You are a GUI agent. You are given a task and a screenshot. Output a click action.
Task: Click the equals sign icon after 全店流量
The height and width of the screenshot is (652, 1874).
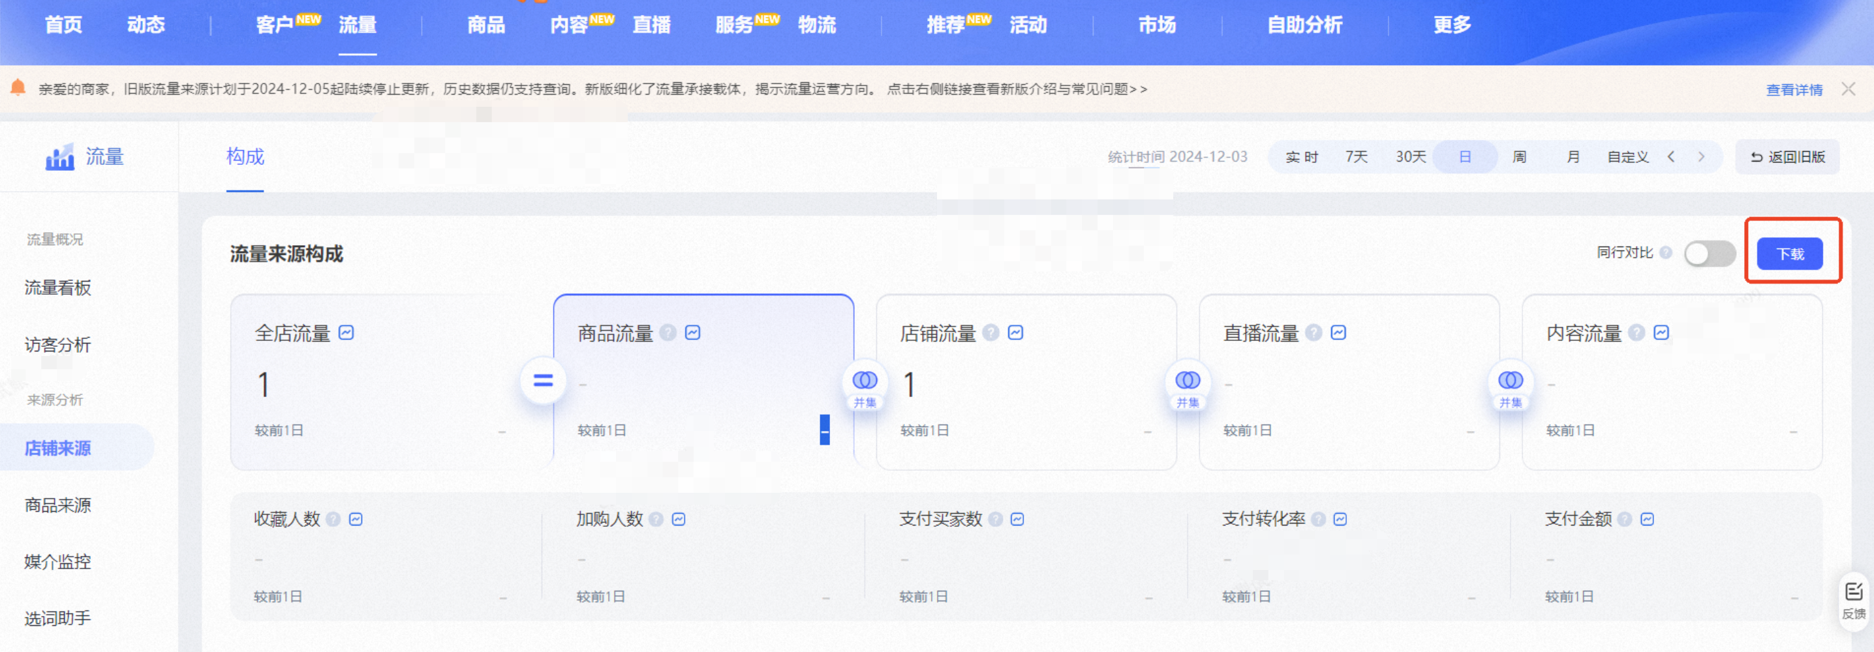[x=543, y=380]
